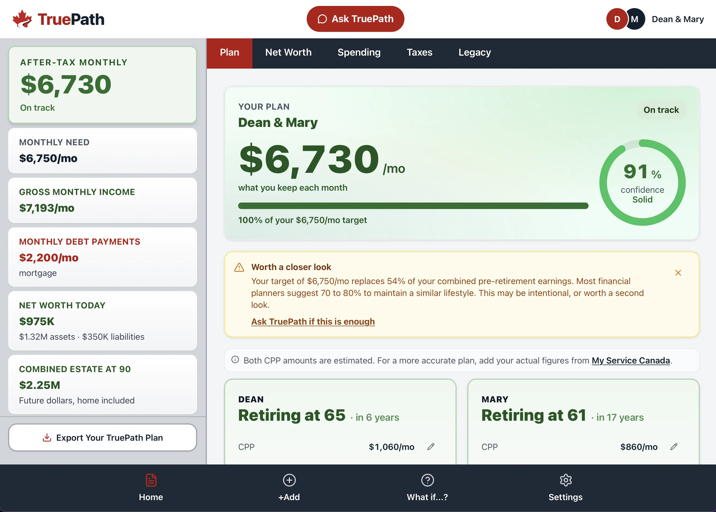The image size is (716, 512).
Task: Open Ask TruePath if this is enough link
Action: click(313, 322)
